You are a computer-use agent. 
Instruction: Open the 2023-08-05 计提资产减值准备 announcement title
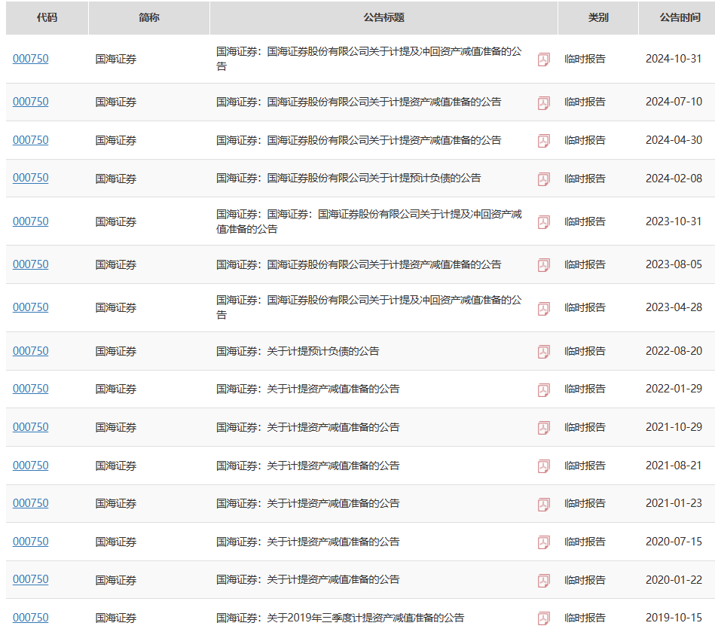359,264
